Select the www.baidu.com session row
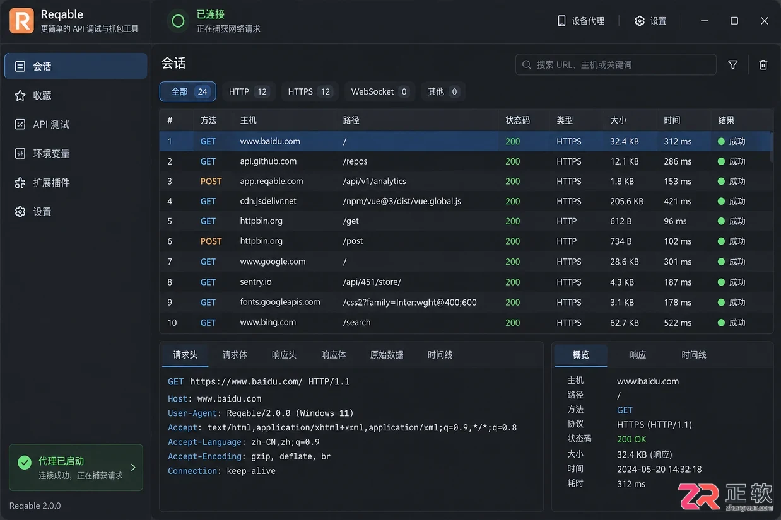 tap(466, 141)
